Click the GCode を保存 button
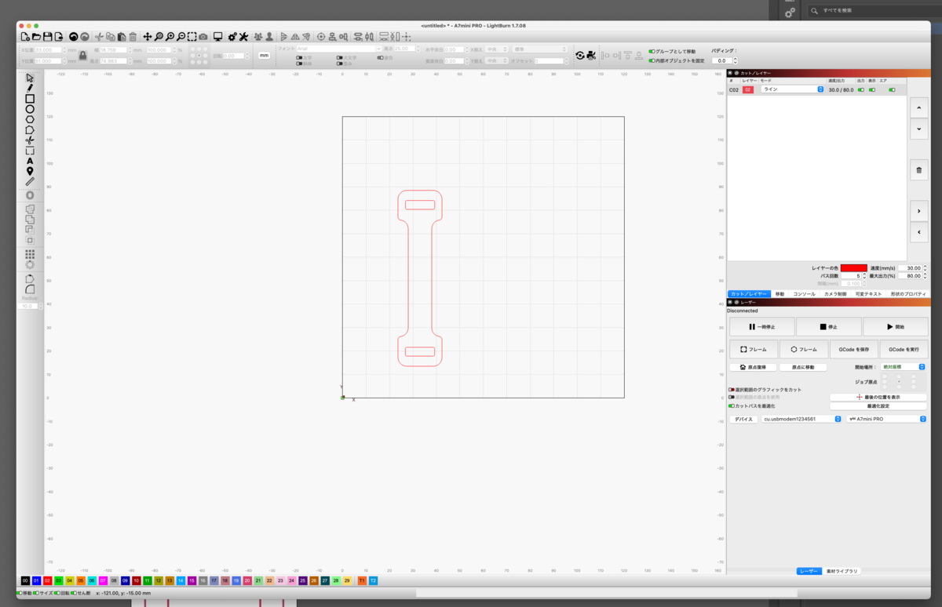The width and height of the screenshot is (942, 607). [853, 349]
